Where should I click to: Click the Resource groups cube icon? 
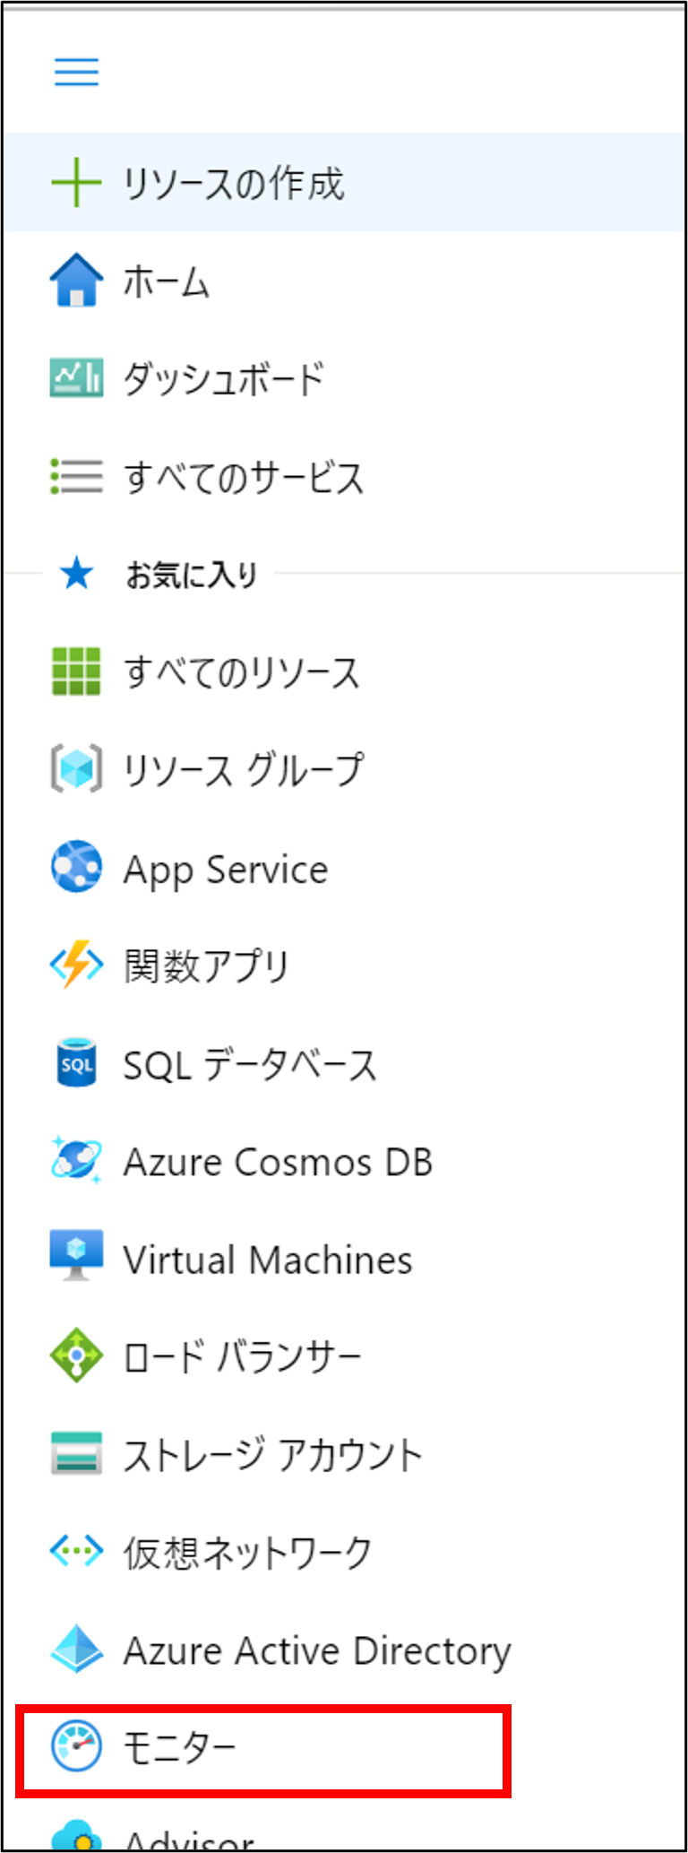point(76,769)
